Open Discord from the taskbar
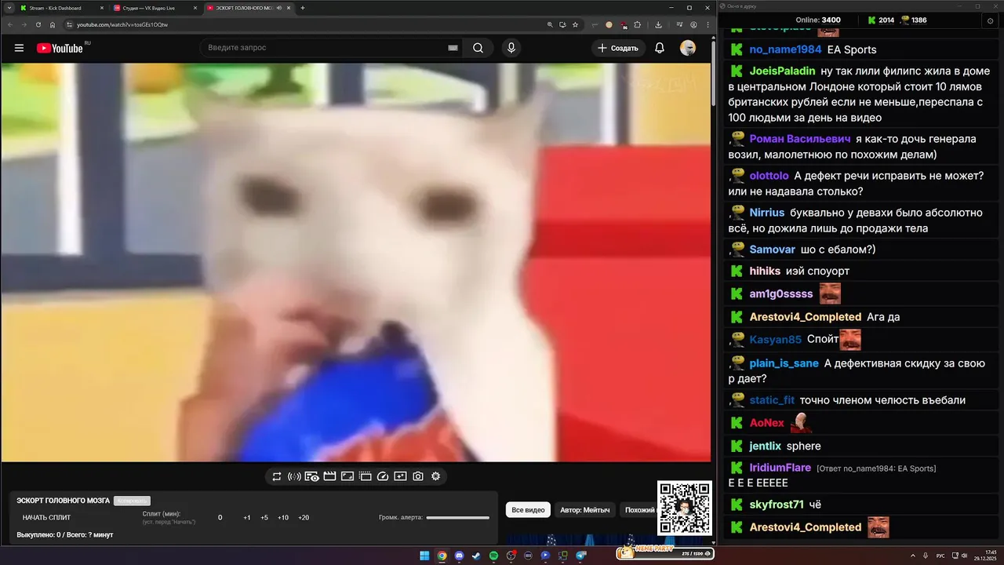Image resolution: width=1004 pixels, height=565 pixels. [x=459, y=556]
